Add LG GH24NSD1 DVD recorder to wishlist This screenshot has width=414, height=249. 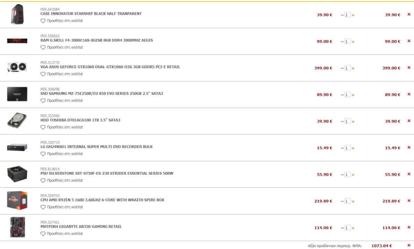point(61,154)
